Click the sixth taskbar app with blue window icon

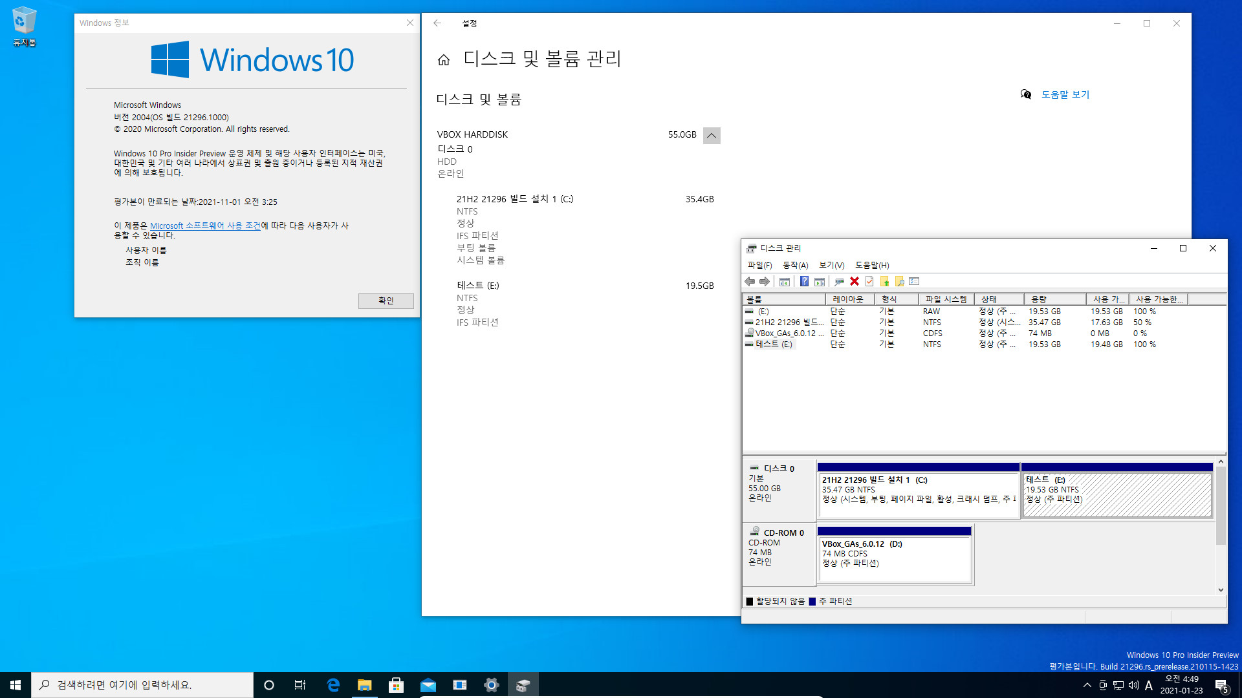tap(460, 685)
